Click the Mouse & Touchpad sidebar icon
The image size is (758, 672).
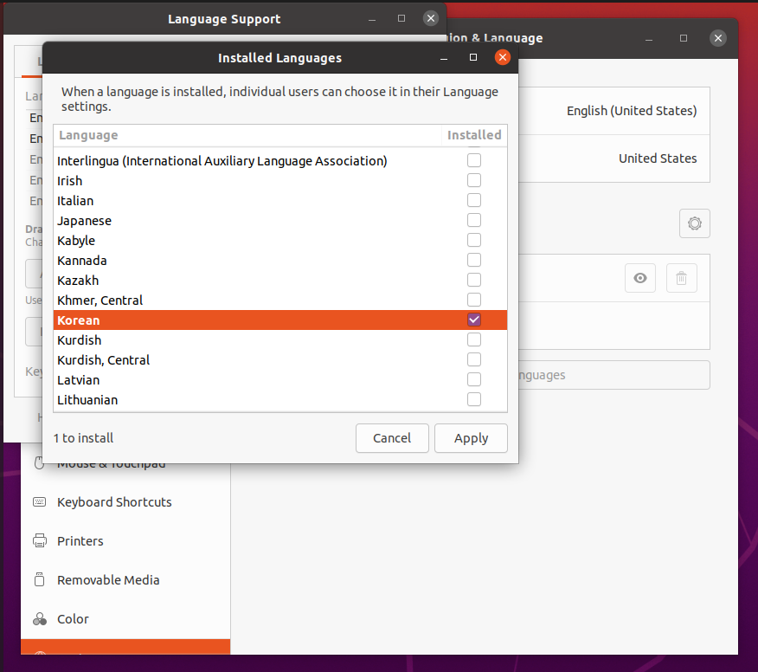(x=39, y=463)
